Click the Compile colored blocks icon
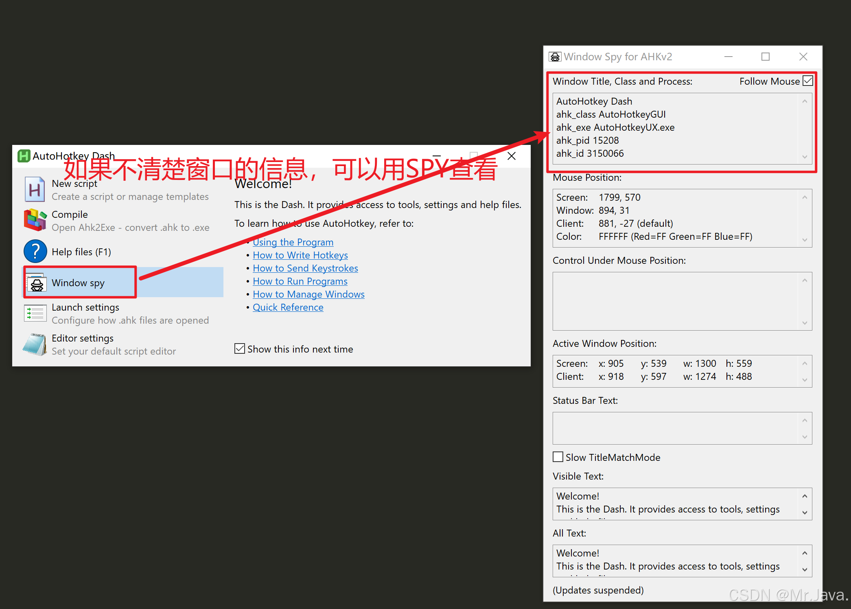 tap(35, 220)
